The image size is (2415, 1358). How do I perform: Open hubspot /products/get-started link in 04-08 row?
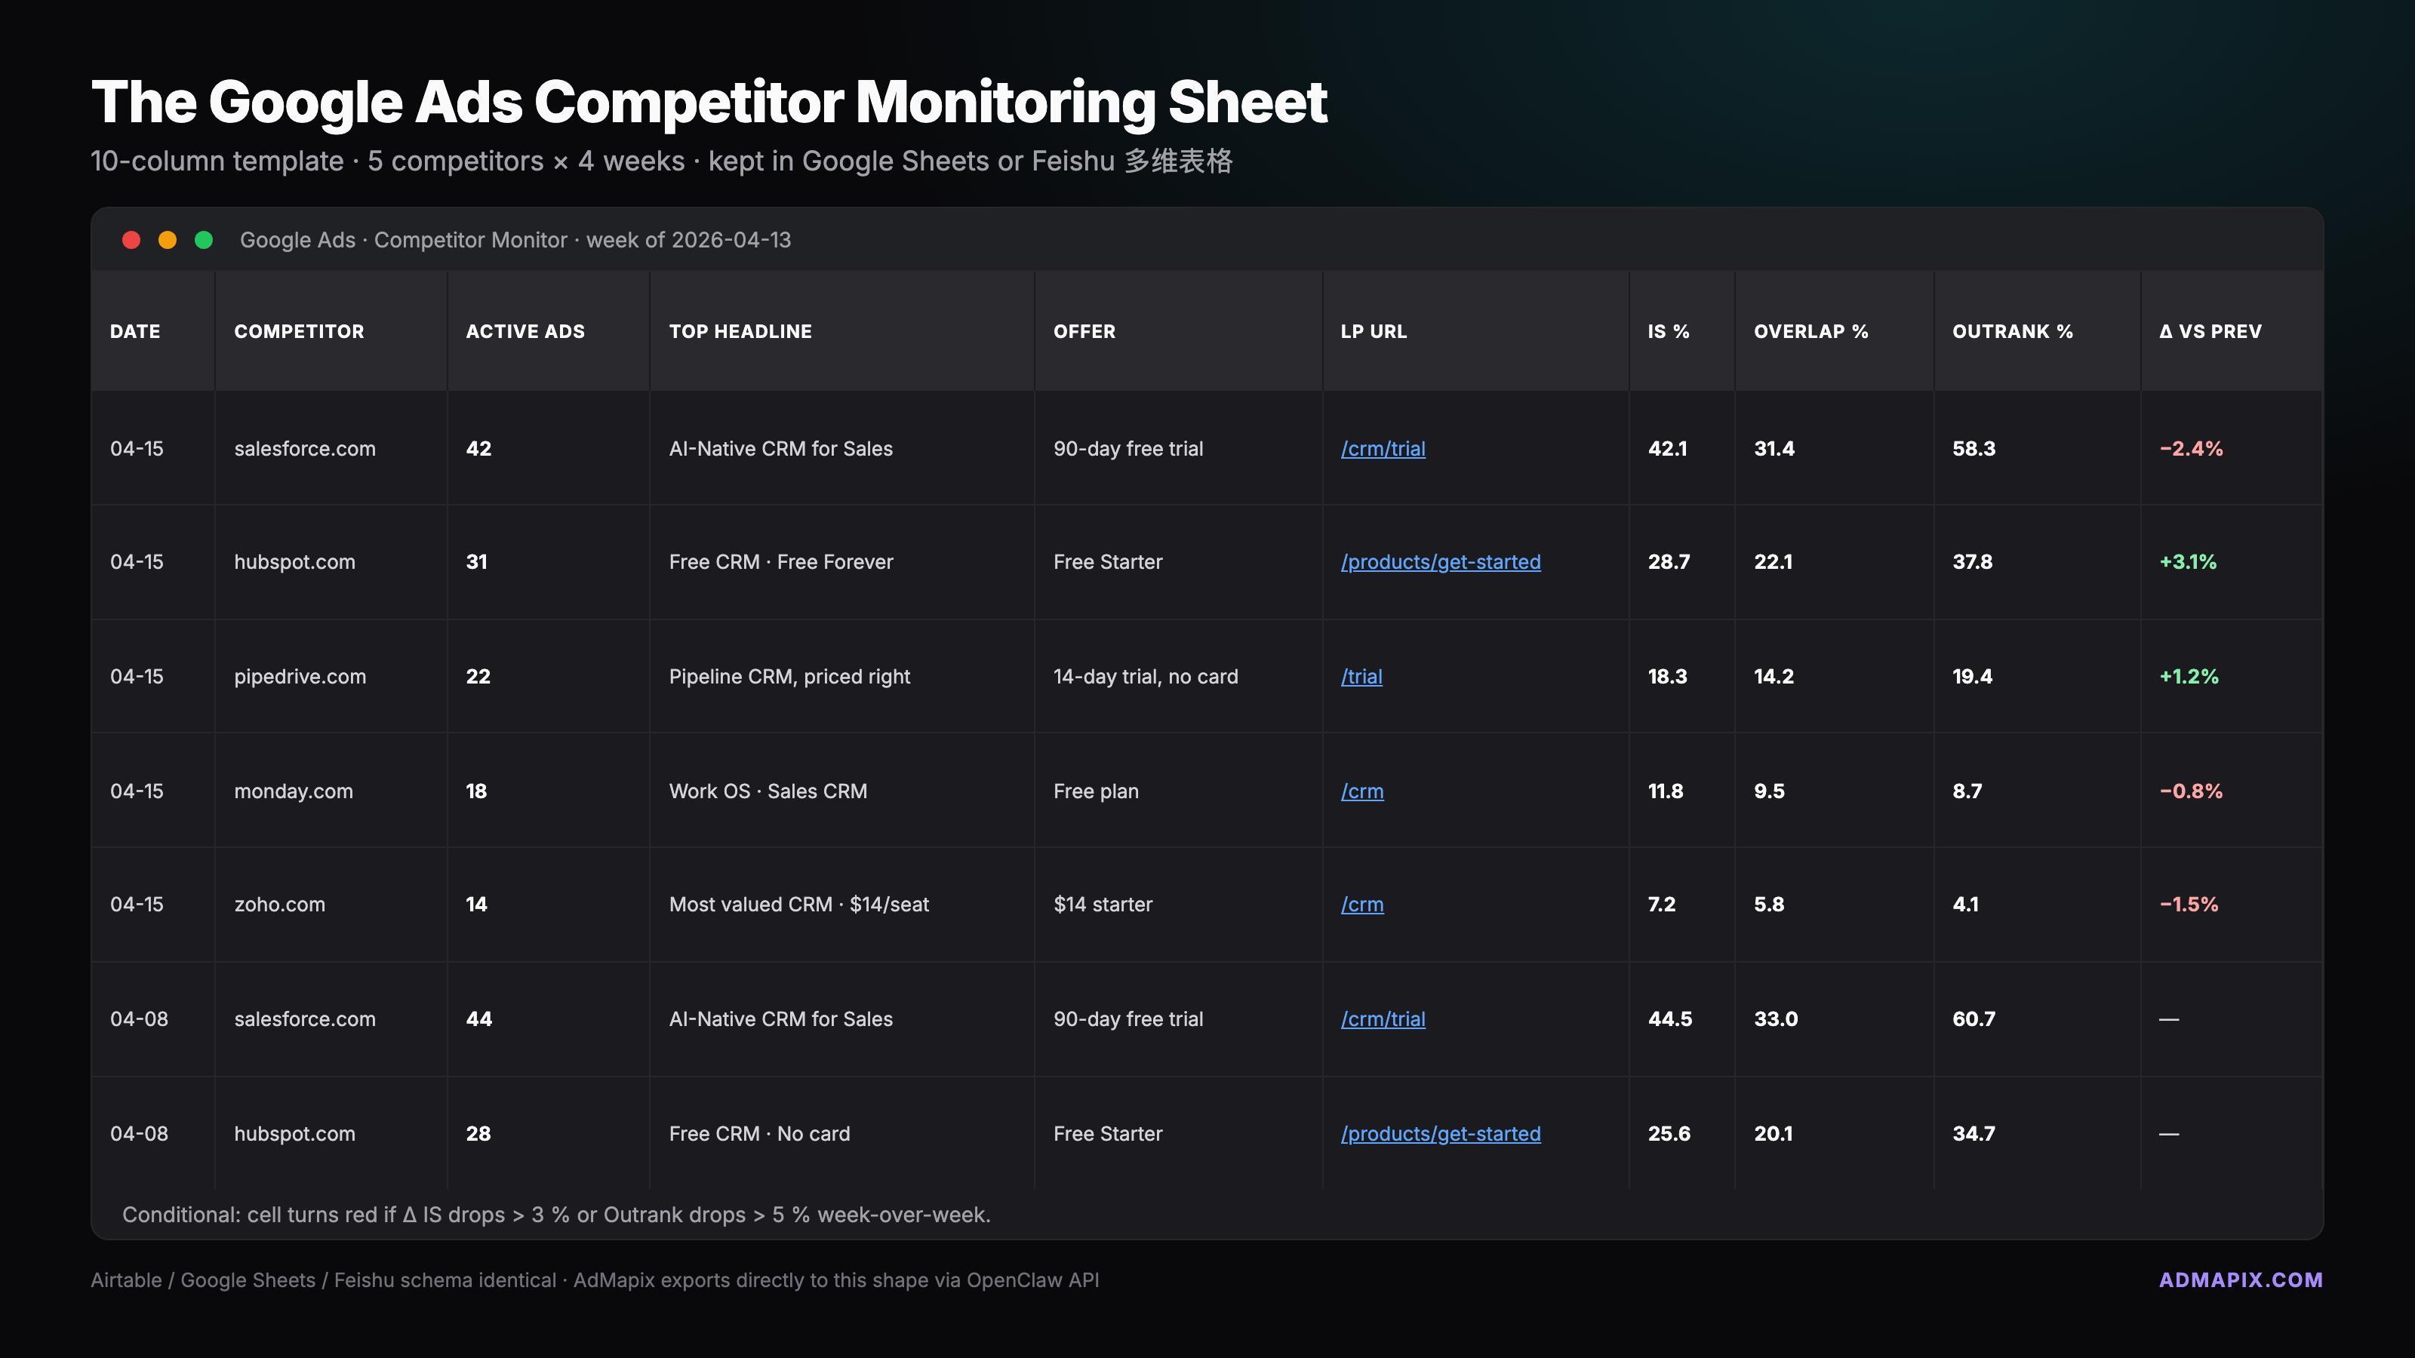click(x=1440, y=1134)
